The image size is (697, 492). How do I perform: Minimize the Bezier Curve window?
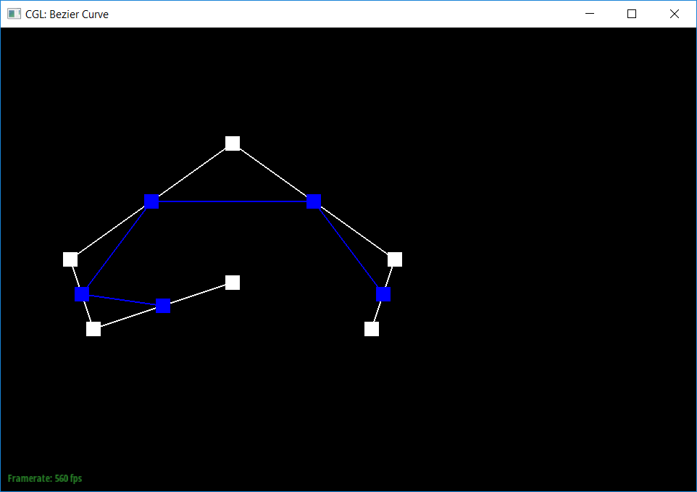(590, 14)
